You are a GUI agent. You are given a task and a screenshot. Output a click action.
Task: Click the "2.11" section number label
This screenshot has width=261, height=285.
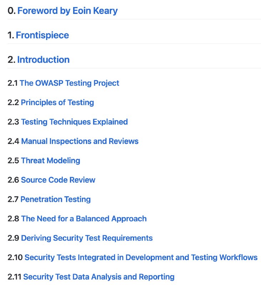point(15,276)
